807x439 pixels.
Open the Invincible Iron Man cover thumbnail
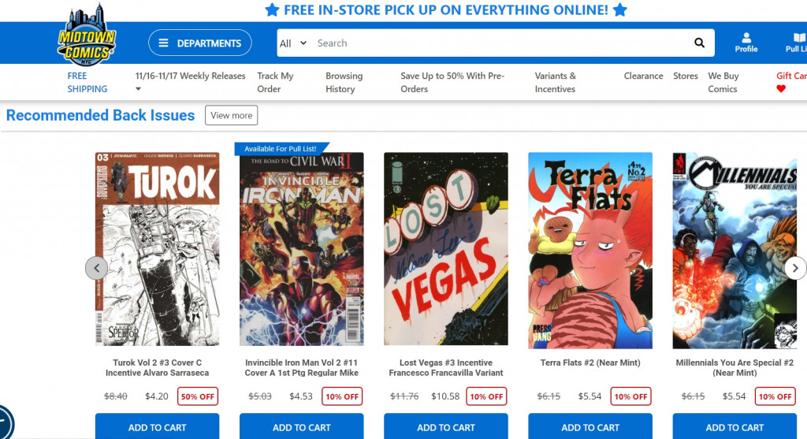point(302,249)
